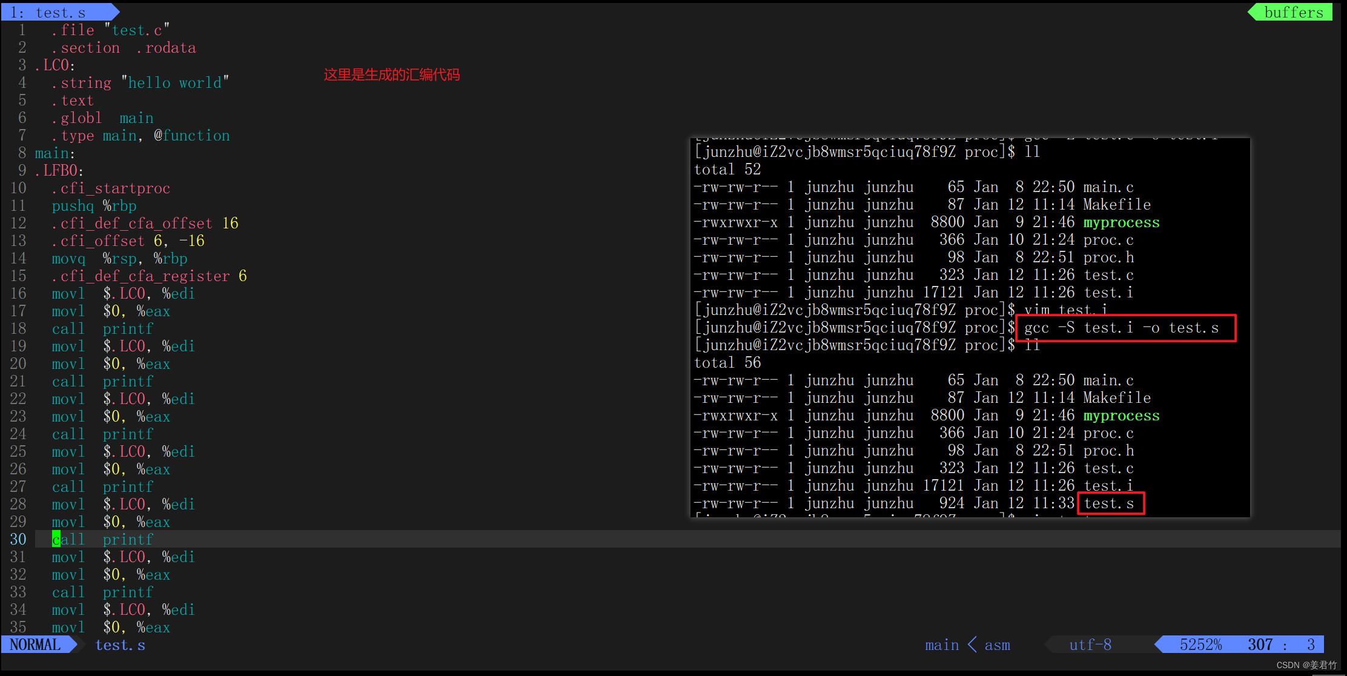The image size is (1347, 676).
Task: Click the gcc -S test.i -o test.s command
Action: click(1121, 328)
